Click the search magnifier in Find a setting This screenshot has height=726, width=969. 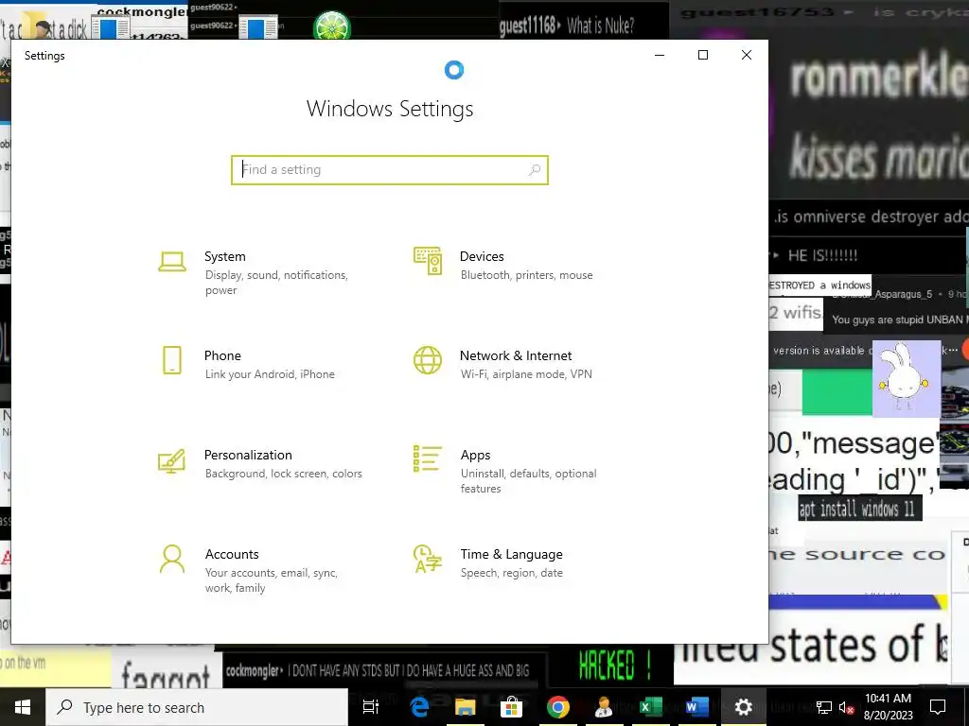[x=535, y=170]
